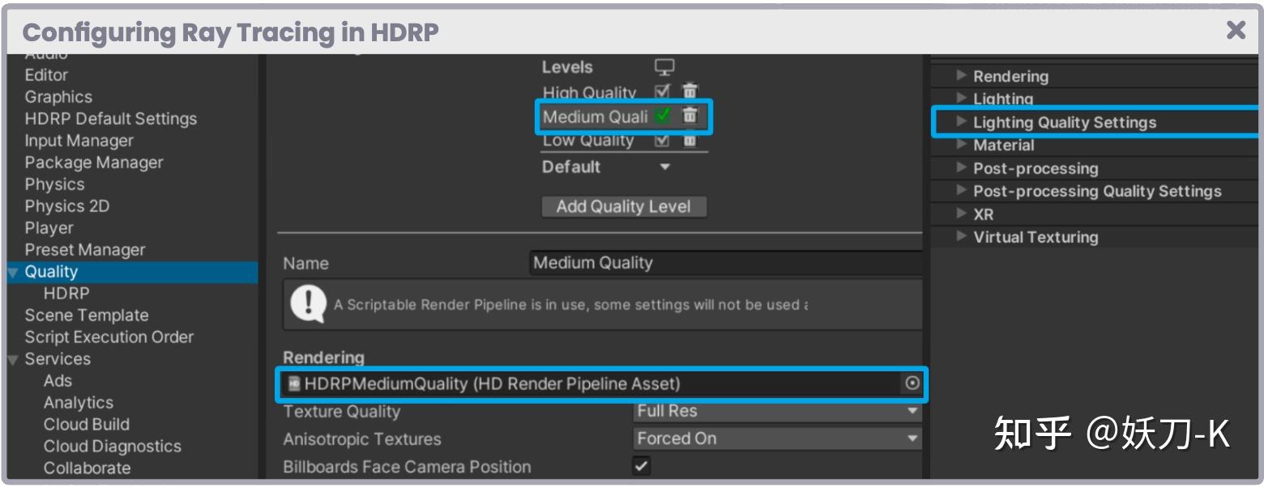Open the Texture Quality Full Res dropdown
The height and width of the screenshot is (487, 1264).
[776, 412]
